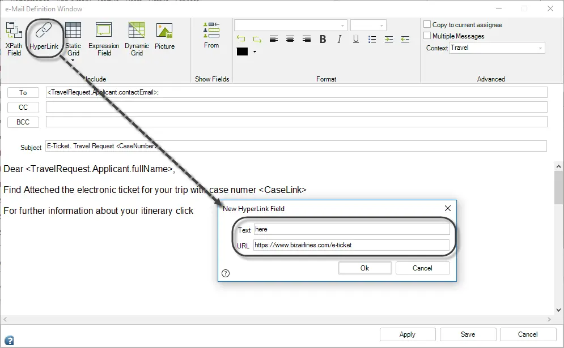Click the URL input field

point(351,245)
